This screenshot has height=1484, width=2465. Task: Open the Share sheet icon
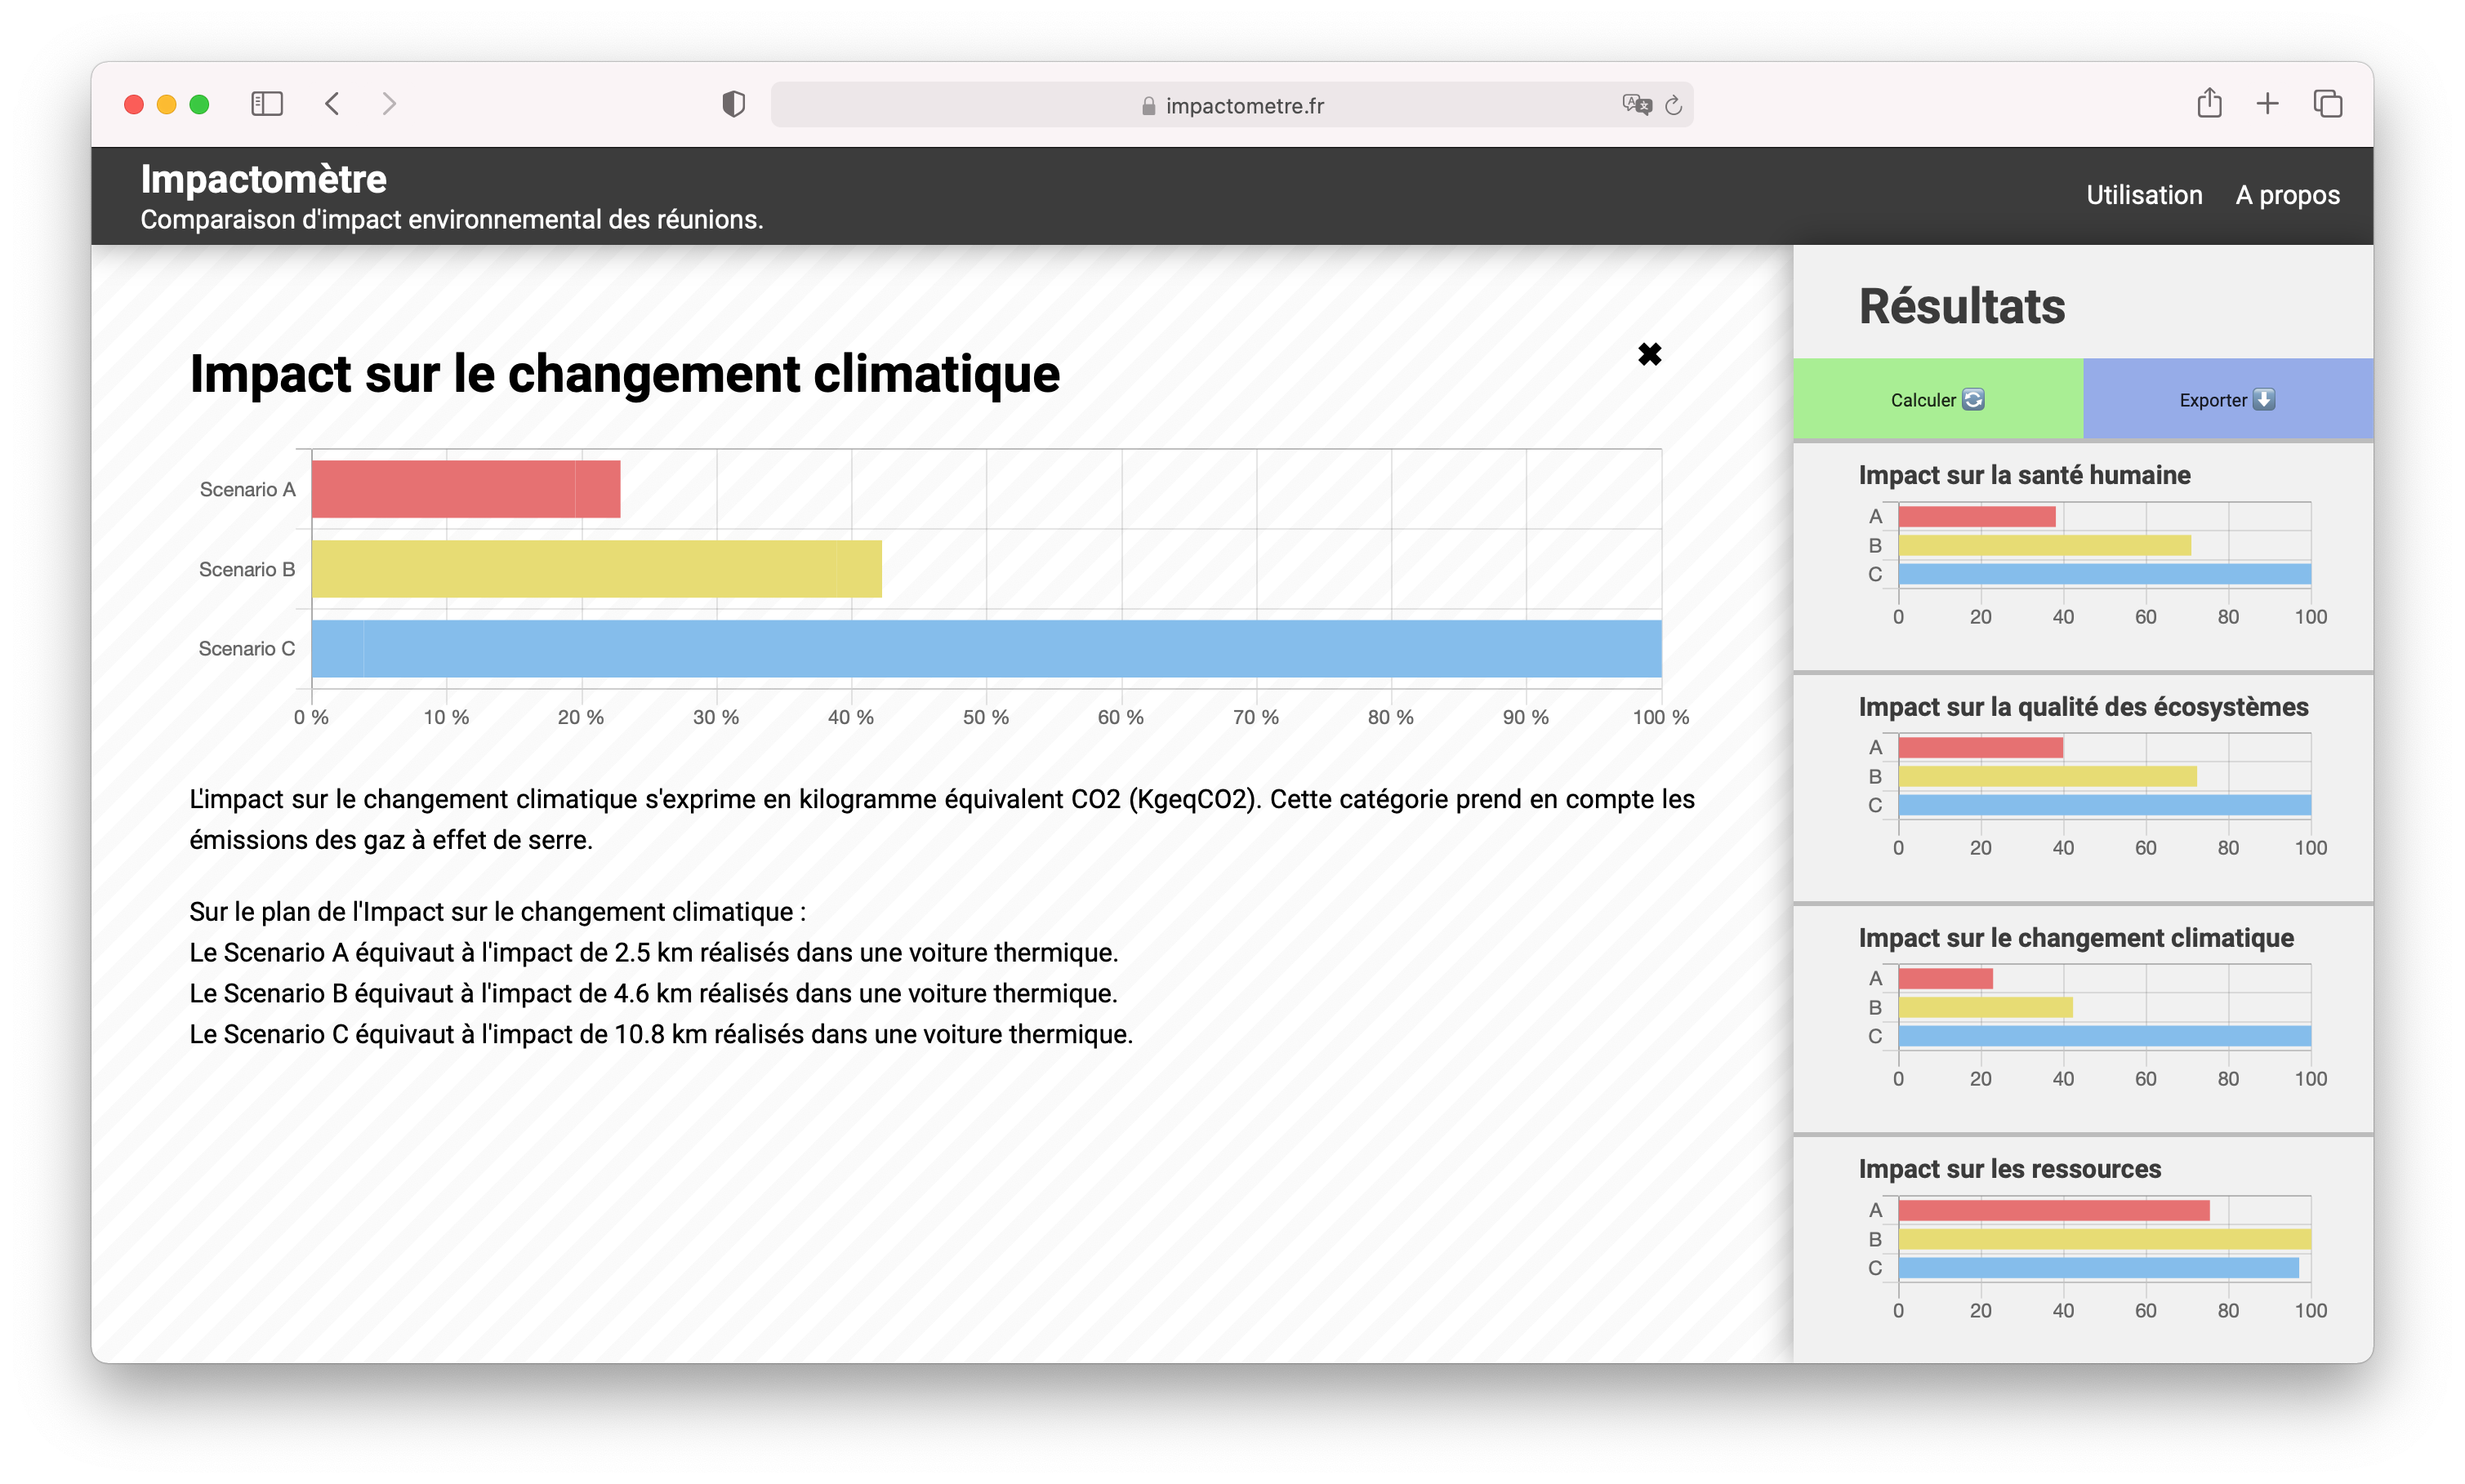pyautogui.click(x=2209, y=103)
